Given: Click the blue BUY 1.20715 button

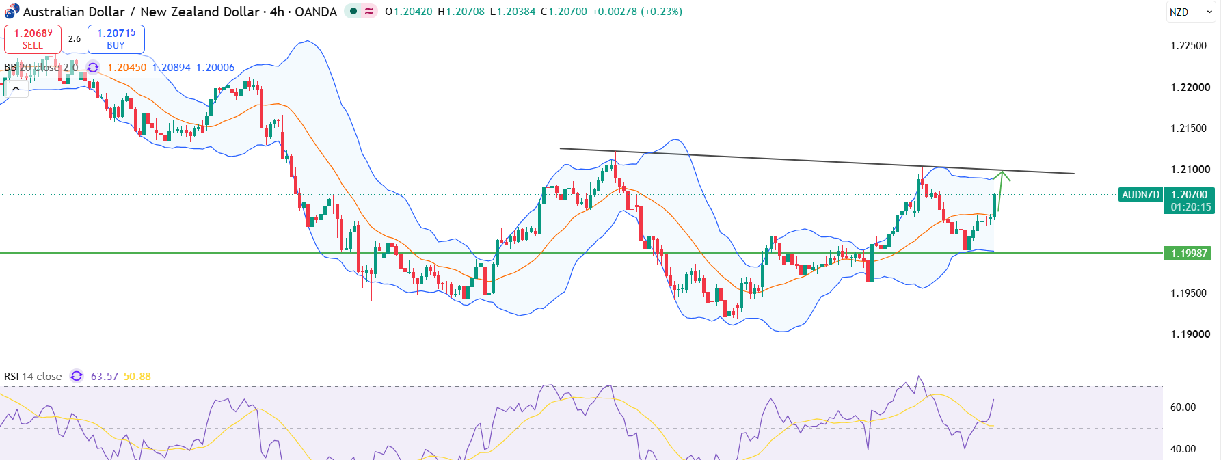Looking at the screenshot, I should pyautogui.click(x=116, y=39).
